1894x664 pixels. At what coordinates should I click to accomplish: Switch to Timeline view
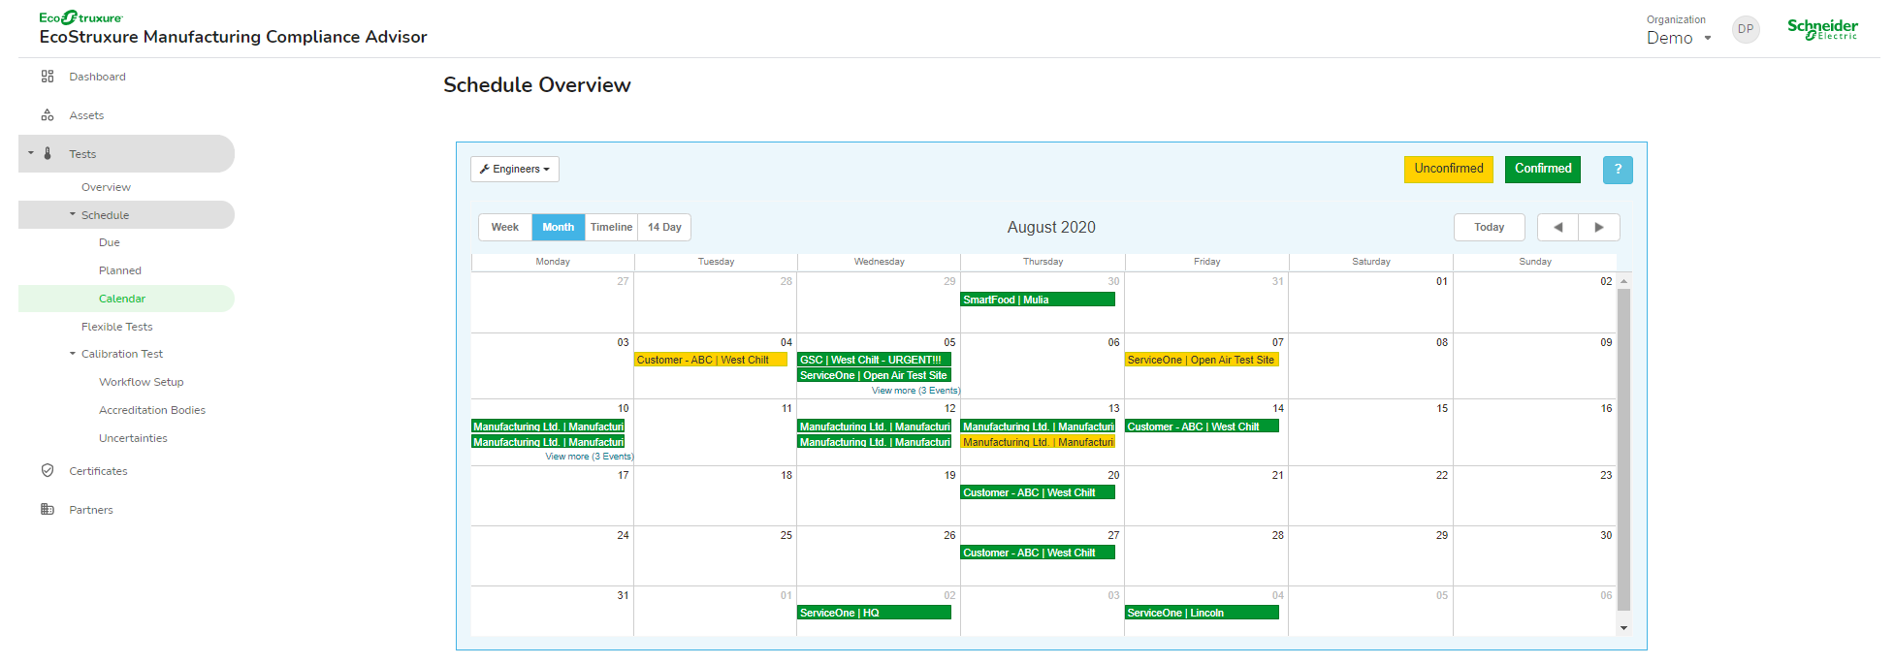click(611, 227)
